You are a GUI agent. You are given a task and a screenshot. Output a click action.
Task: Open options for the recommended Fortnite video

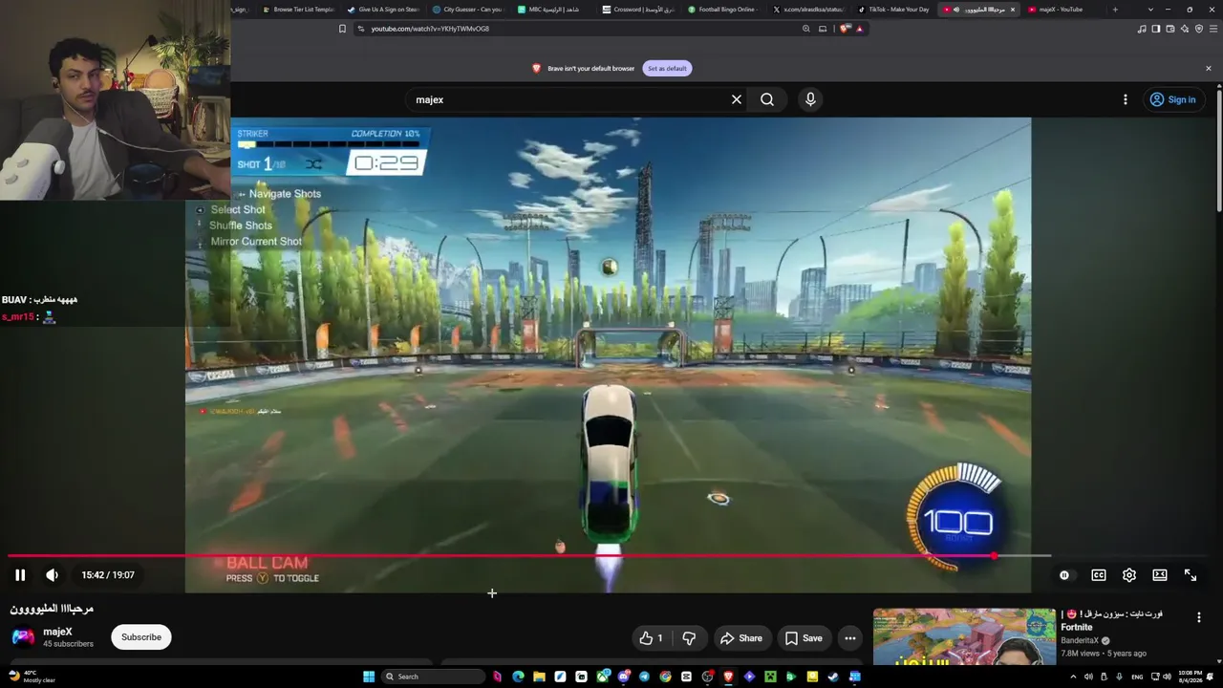[x=1199, y=617]
